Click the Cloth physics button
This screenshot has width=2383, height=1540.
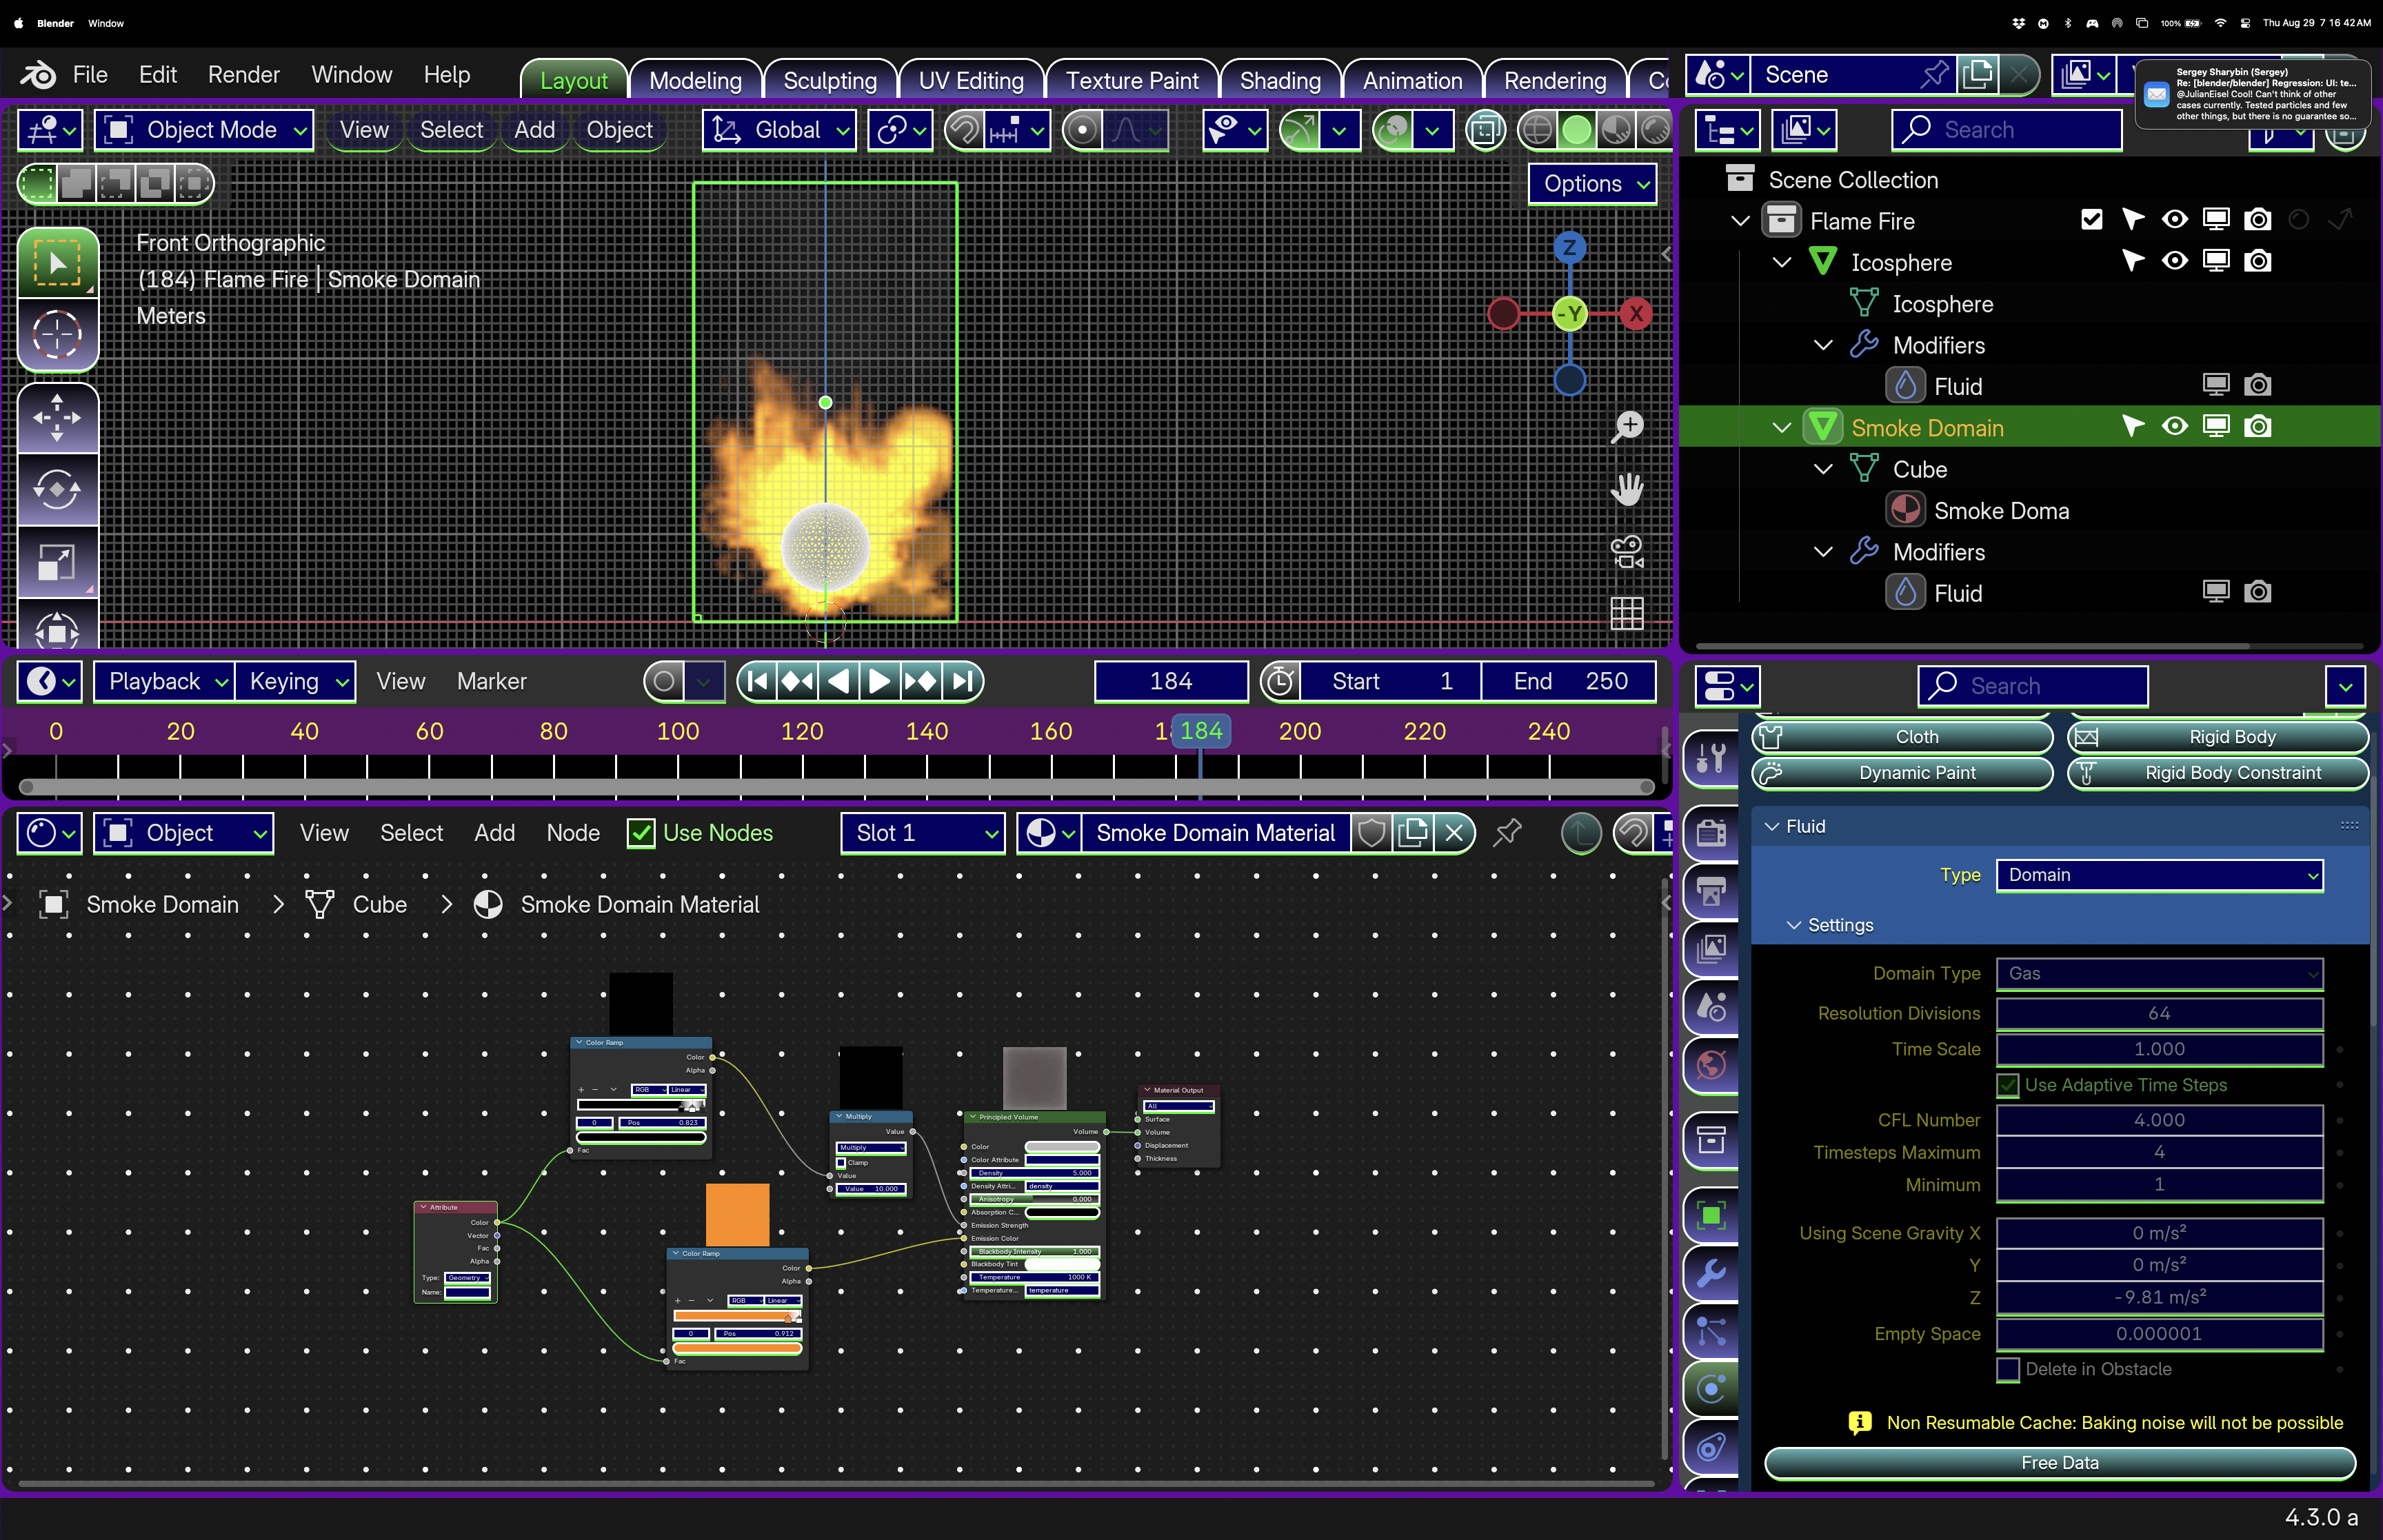tap(1902, 737)
